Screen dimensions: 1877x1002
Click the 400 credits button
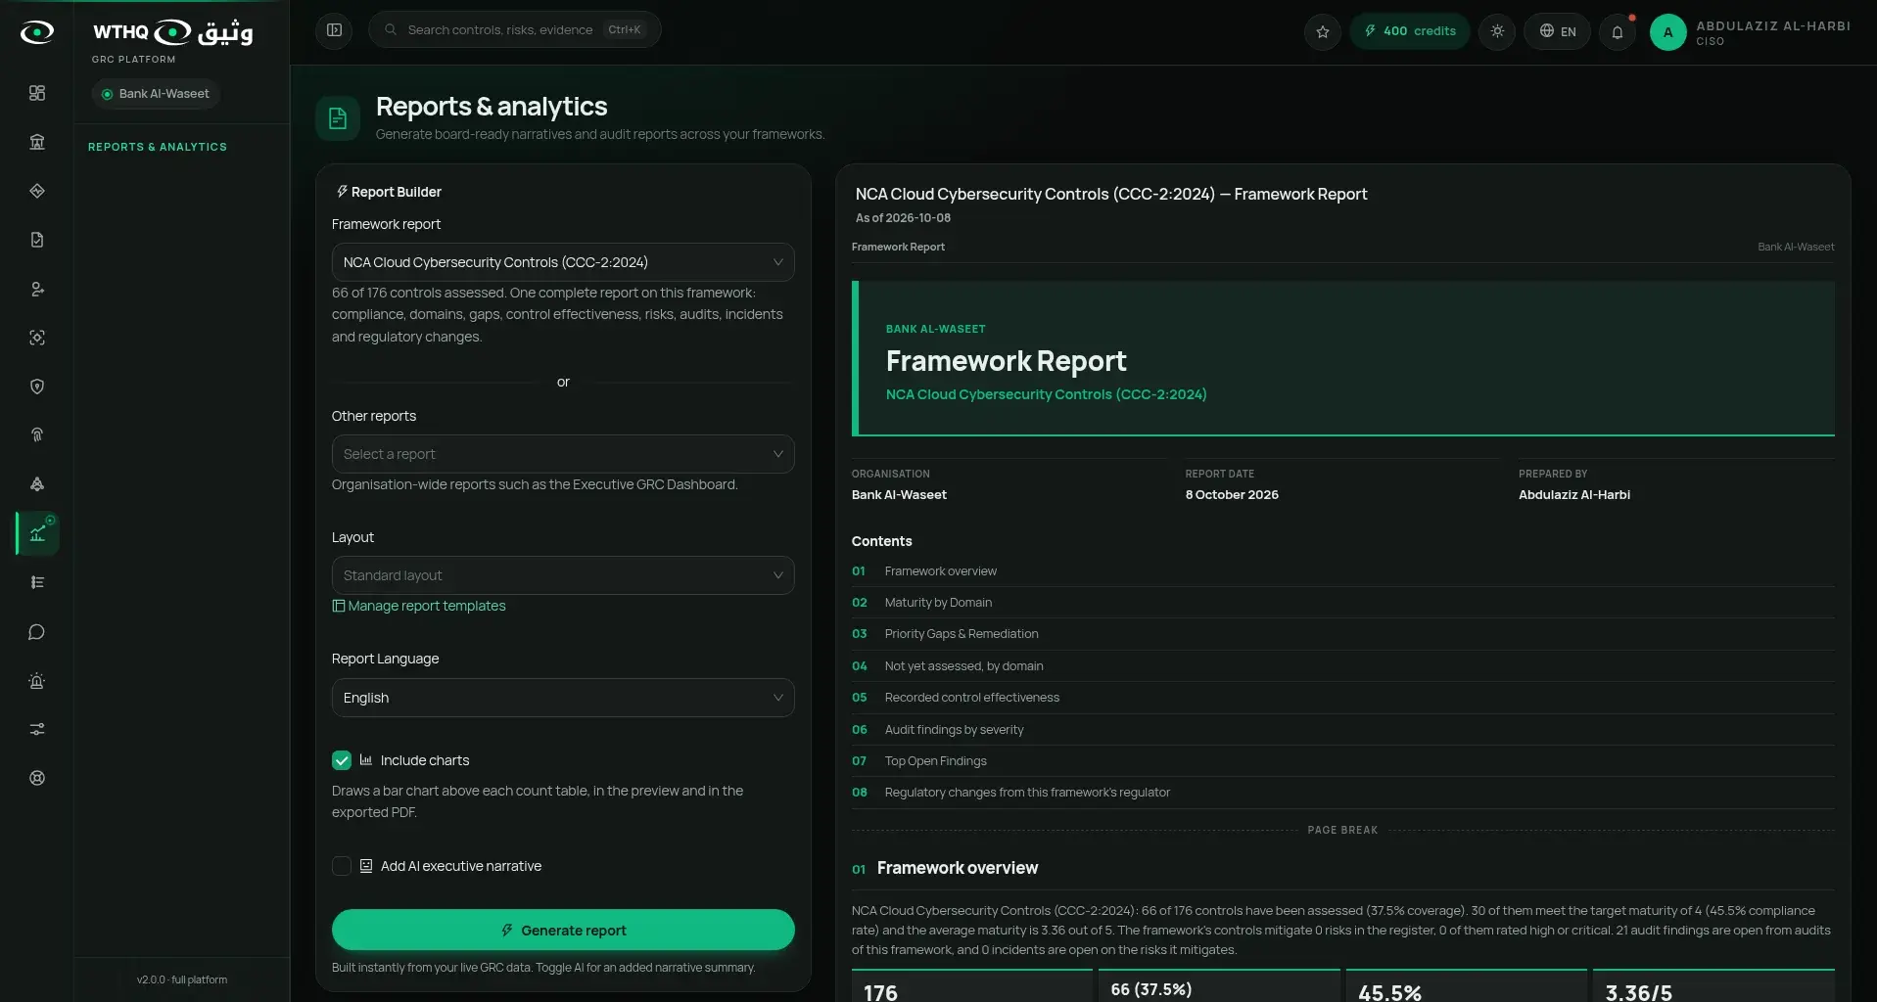point(1410,31)
